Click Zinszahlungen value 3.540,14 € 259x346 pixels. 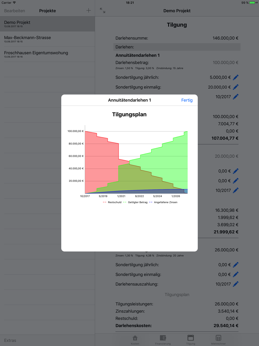pyautogui.click(x=228, y=311)
